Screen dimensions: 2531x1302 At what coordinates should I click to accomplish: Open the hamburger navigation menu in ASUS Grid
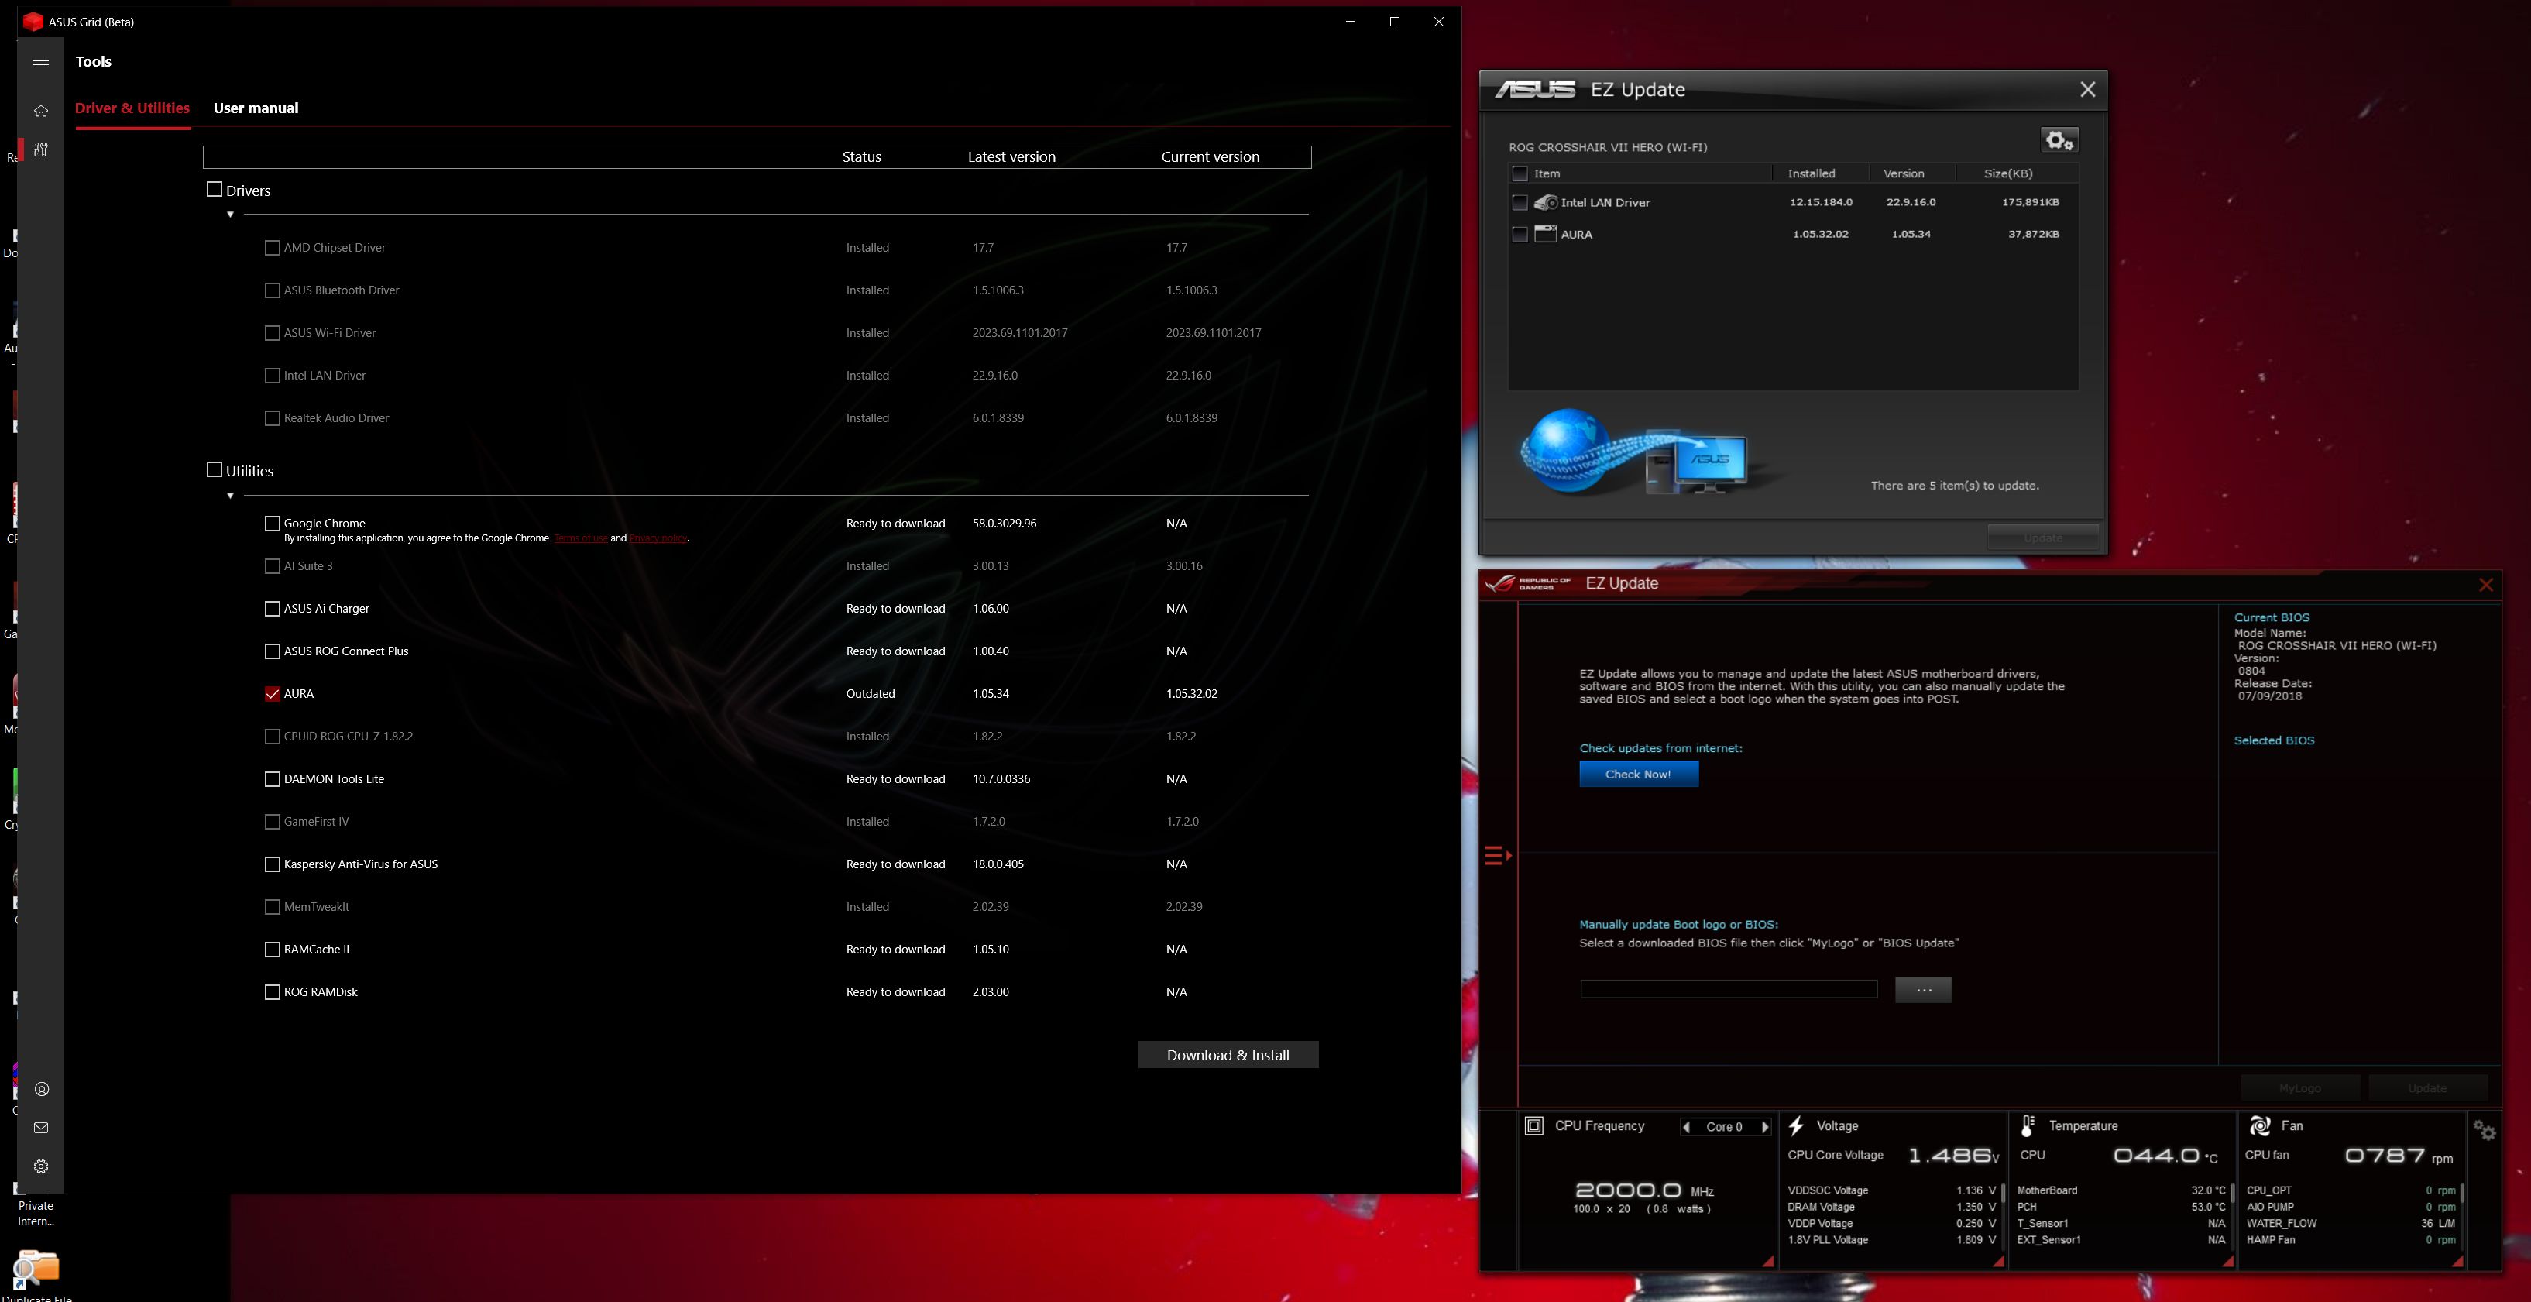pos(41,60)
